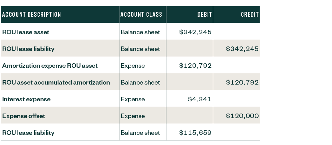Click the Account Class column header
Screen dimensions: 332x145
pos(141,15)
